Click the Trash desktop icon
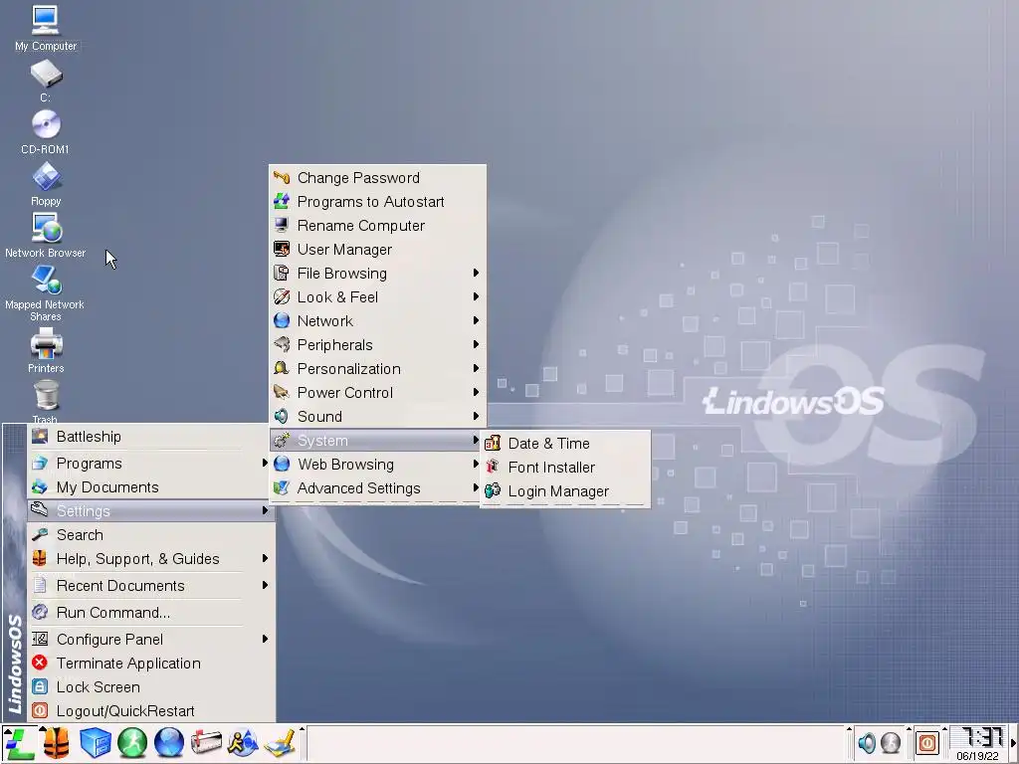The image size is (1019, 764). pyautogui.click(x=46, y=401)
